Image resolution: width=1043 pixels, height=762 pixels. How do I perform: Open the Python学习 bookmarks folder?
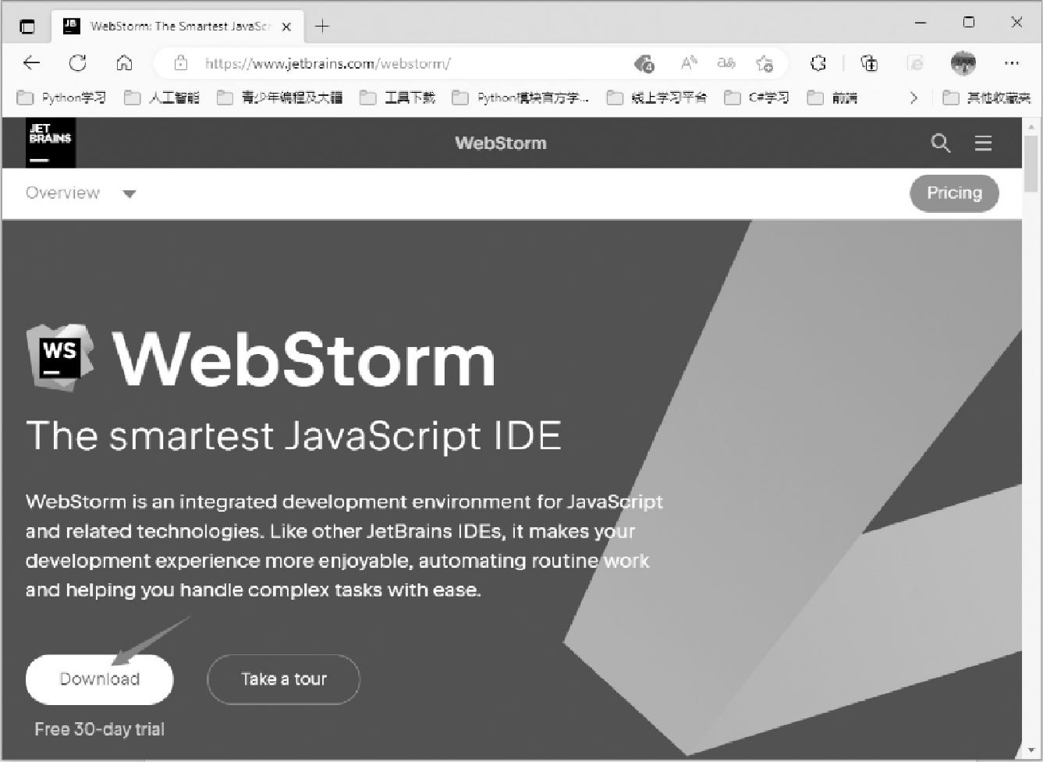[x=62, y=98]
